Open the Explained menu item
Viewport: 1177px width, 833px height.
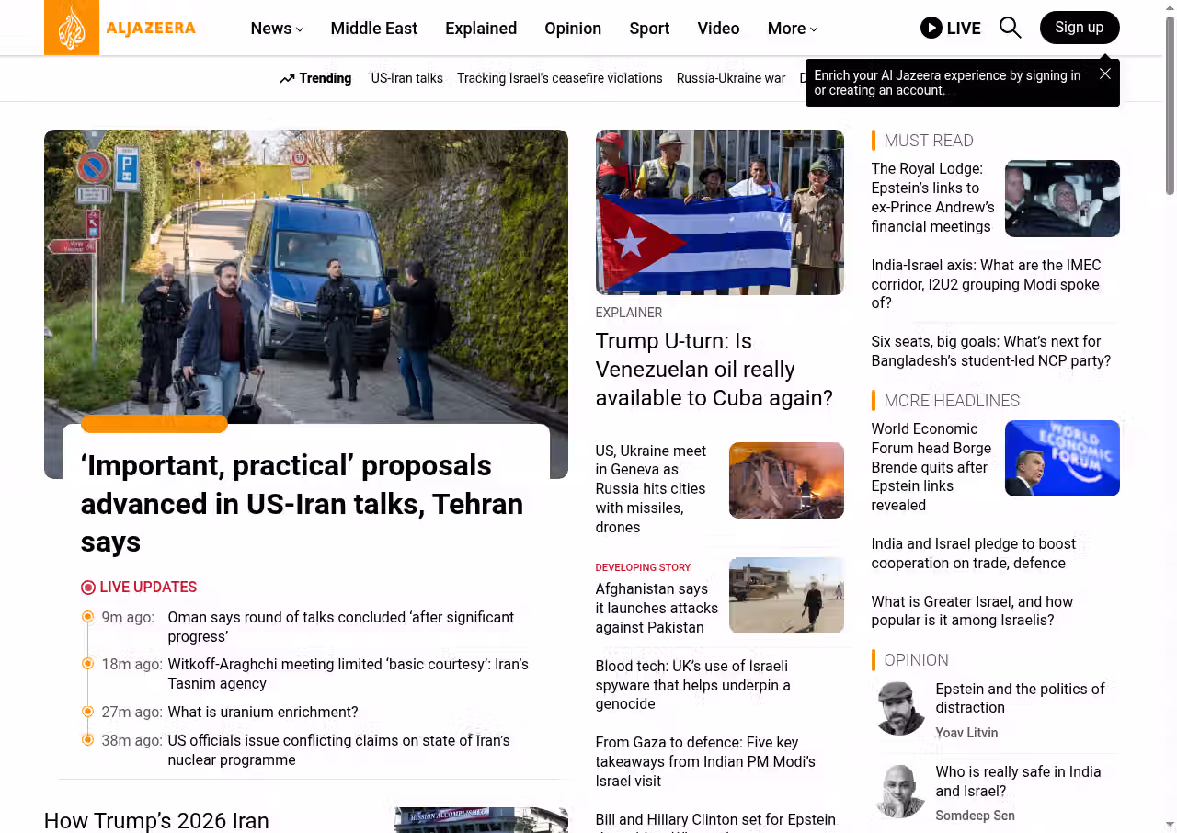480,29
